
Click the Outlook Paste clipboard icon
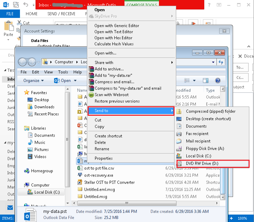pyautogui.click(x=9, y=26)
